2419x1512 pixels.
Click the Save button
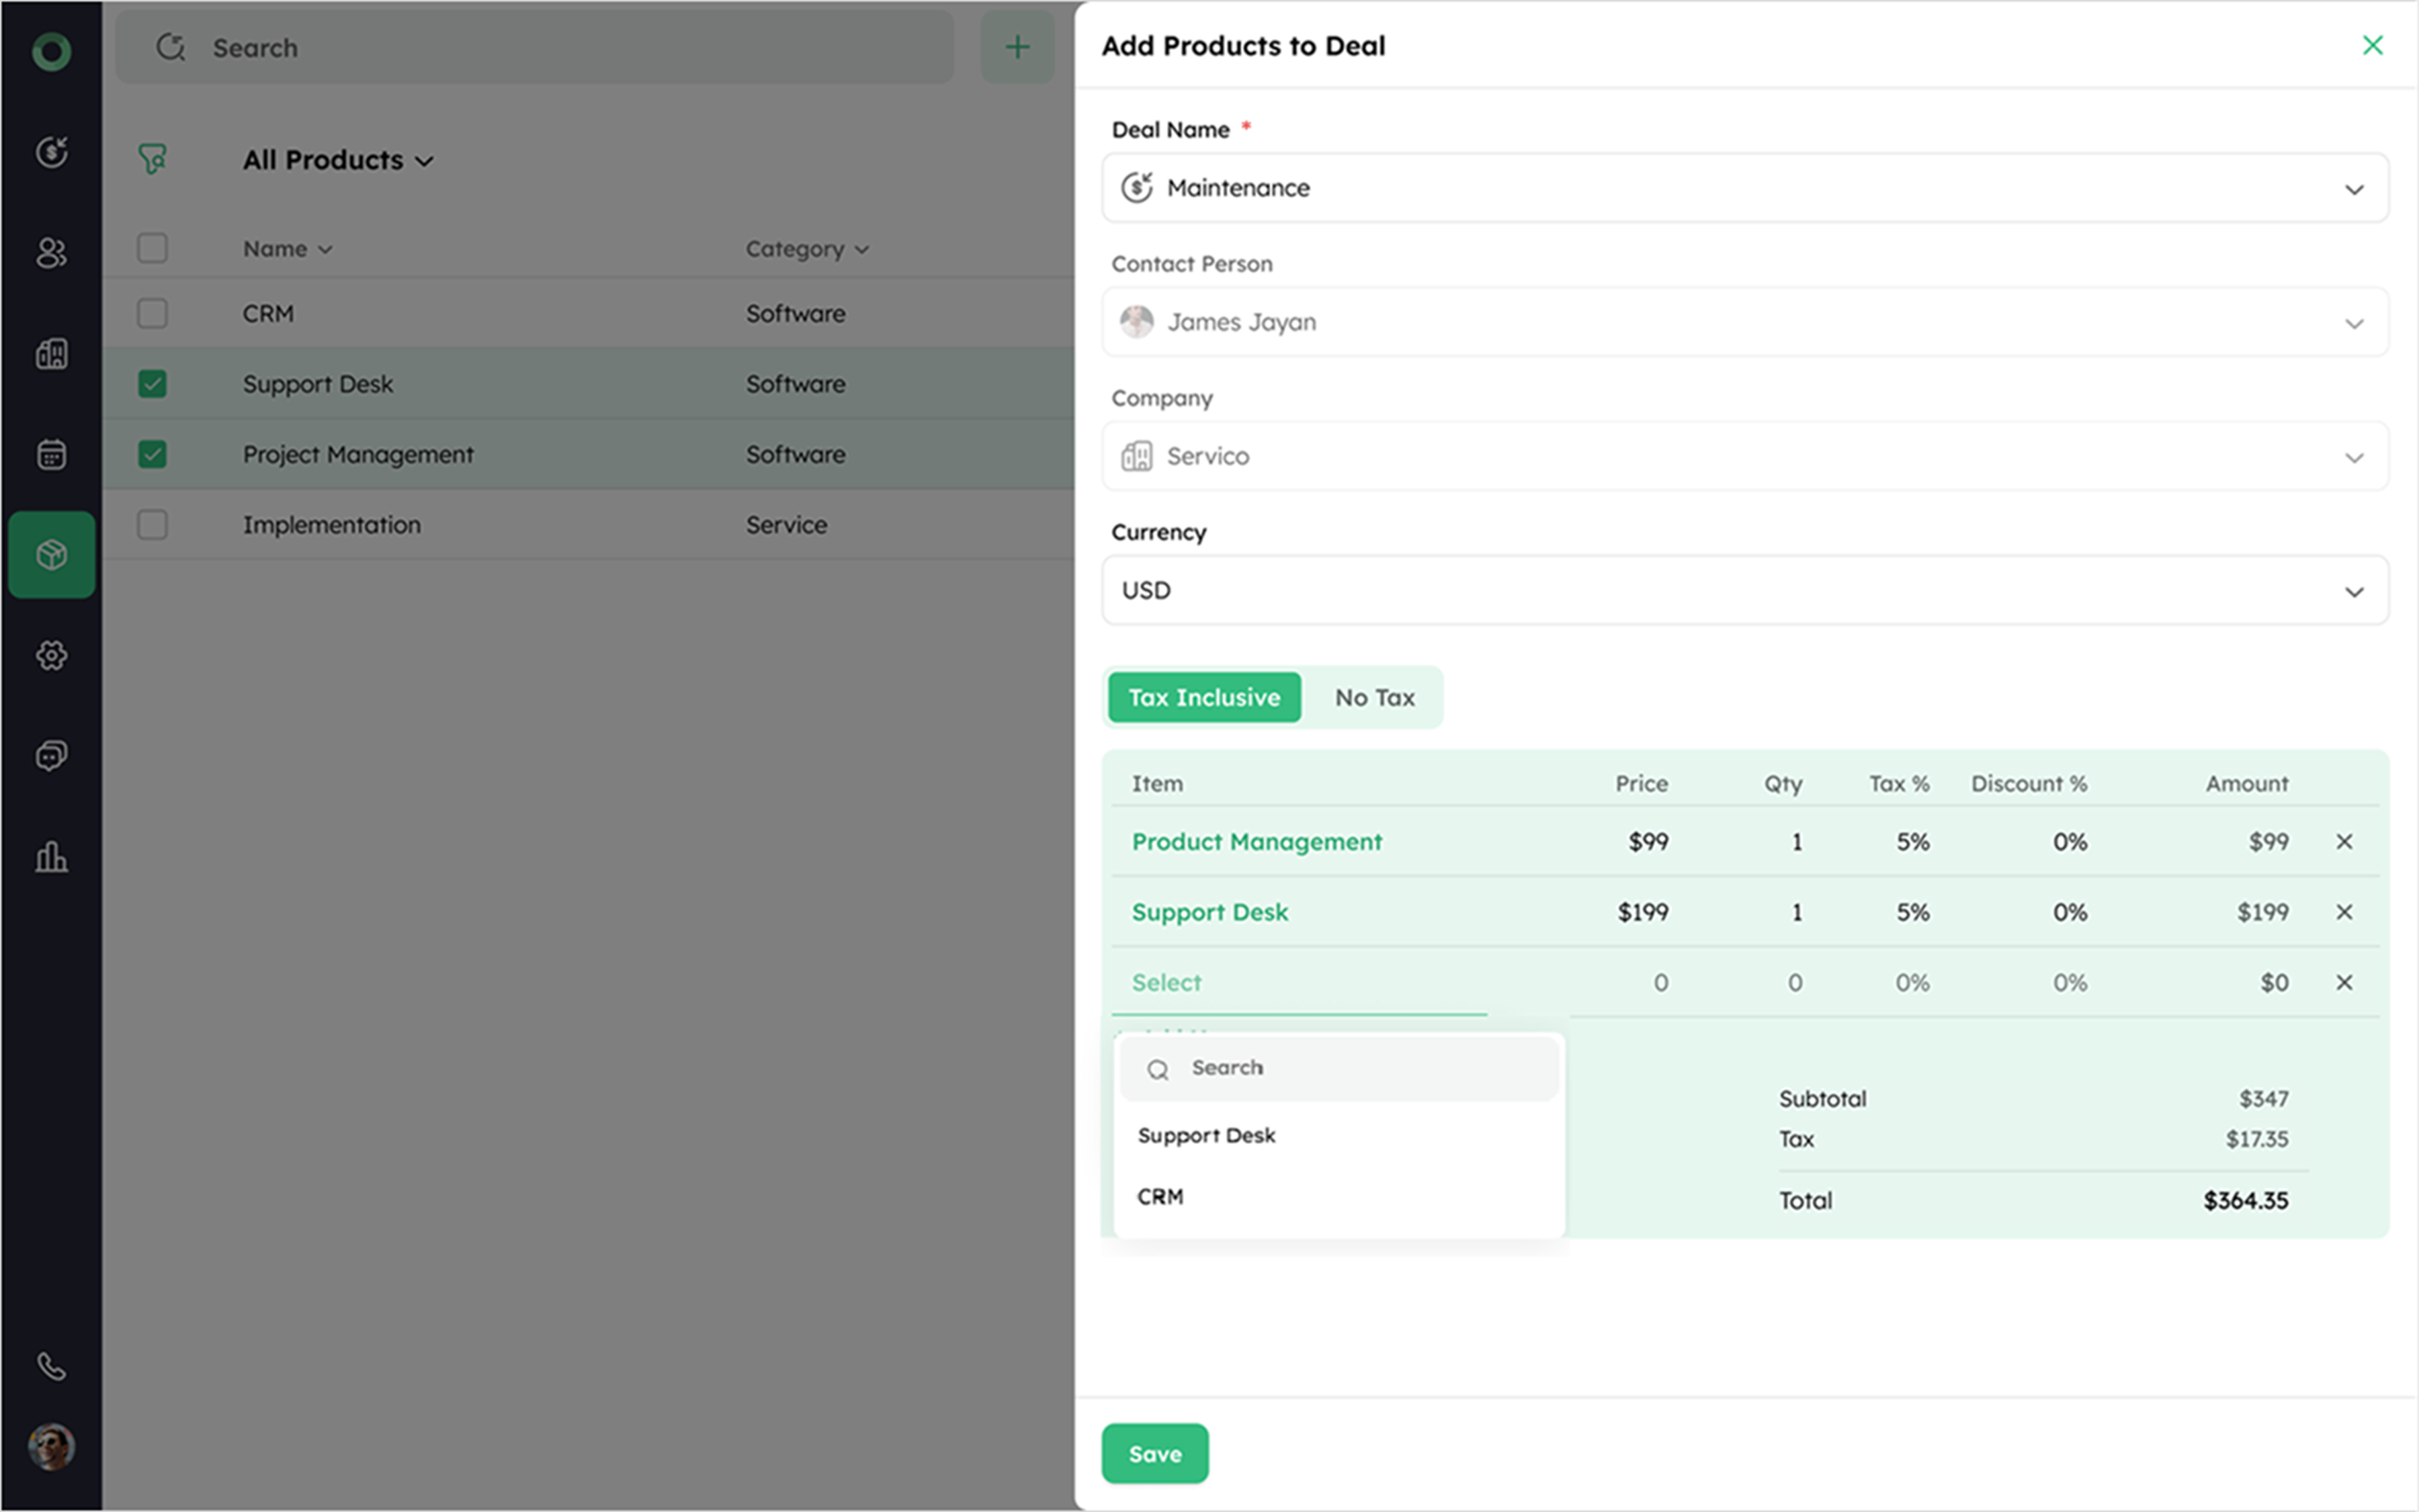click(x=1154, y=1453)
